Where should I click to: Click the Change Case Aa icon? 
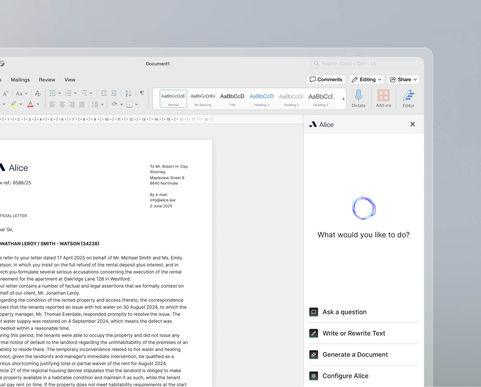click(19, 93)
